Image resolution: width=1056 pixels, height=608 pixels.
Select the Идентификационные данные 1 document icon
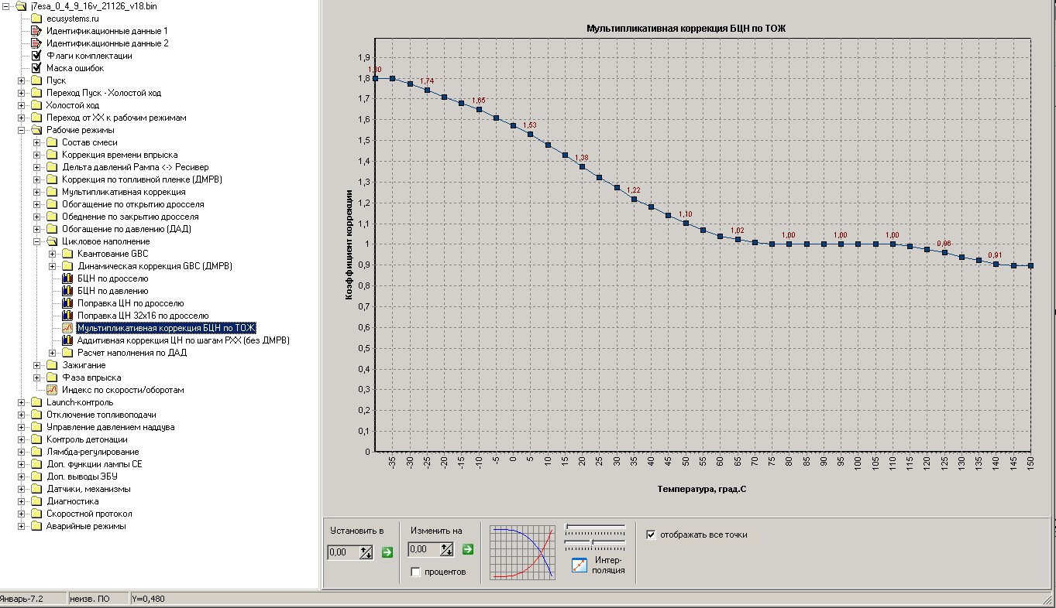(36, 31)
